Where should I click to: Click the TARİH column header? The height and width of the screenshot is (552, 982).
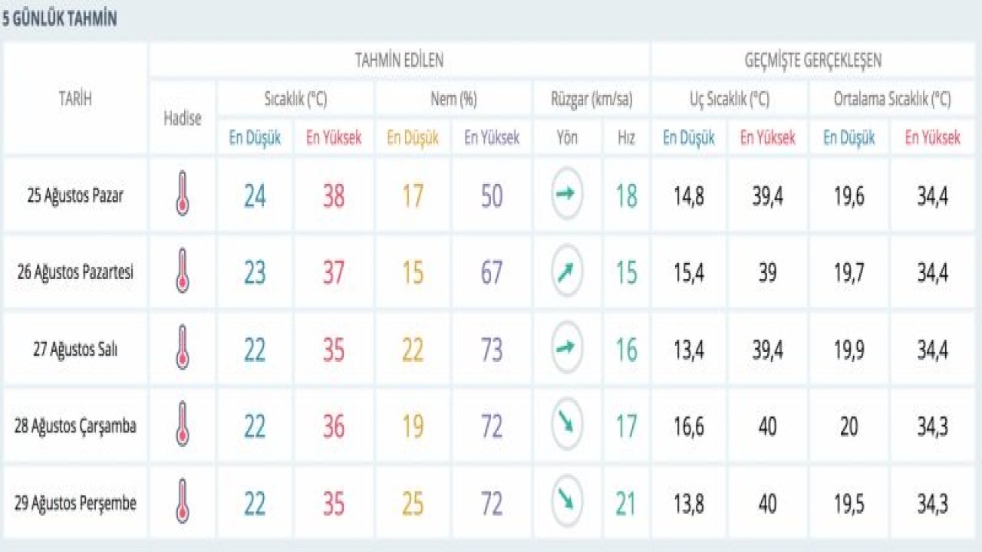pyautogui.click(x=75, y=98)
